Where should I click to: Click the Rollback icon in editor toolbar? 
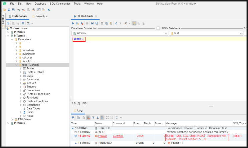point(143,24)
